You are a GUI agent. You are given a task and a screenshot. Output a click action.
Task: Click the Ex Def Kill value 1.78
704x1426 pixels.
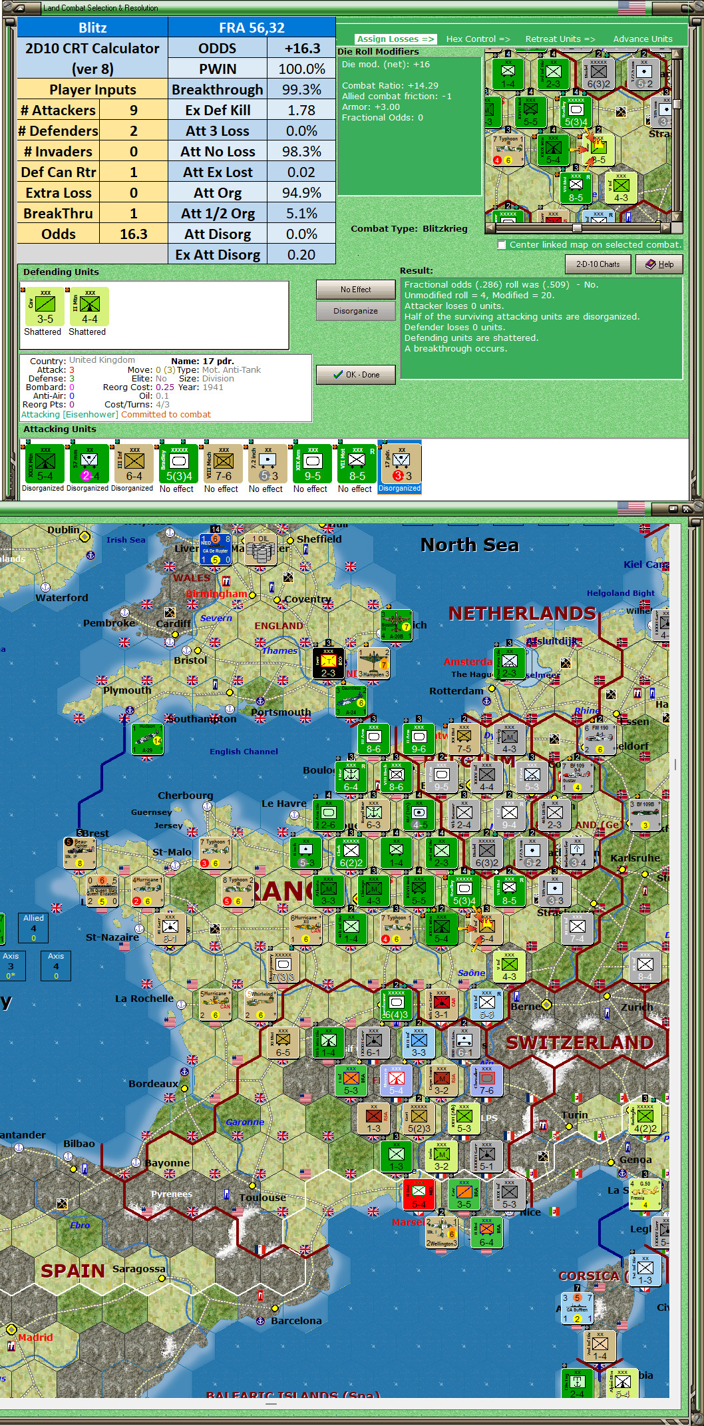301,110
